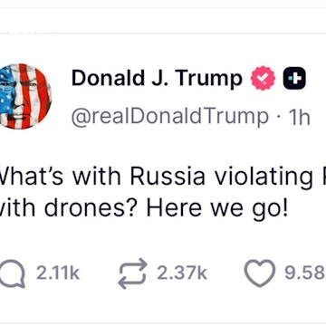Click the gray divider strip above post
The height and width of the screenshot is (326, 326).
163,34
